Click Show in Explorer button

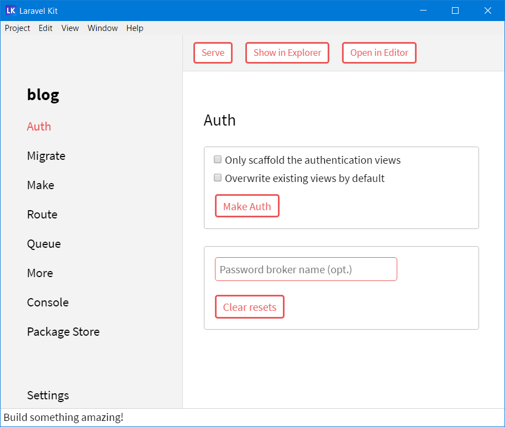(287, 53)
